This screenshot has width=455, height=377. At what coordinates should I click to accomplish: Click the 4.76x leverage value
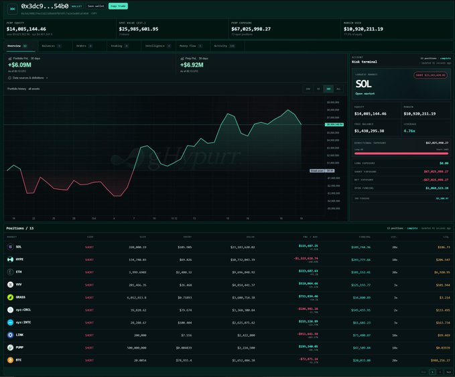(409, 131)
